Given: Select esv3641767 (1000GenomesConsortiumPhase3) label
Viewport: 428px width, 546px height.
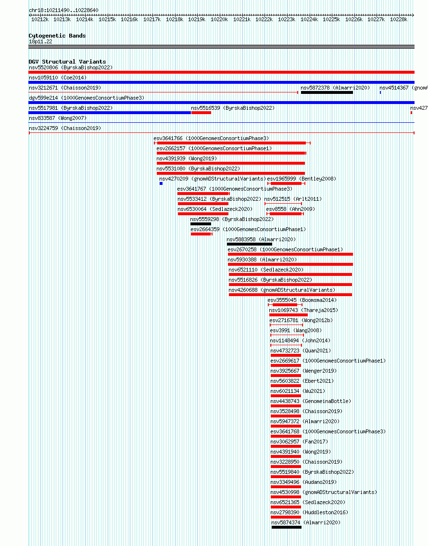Looking at the screenshot, I should tap(235, 189).
